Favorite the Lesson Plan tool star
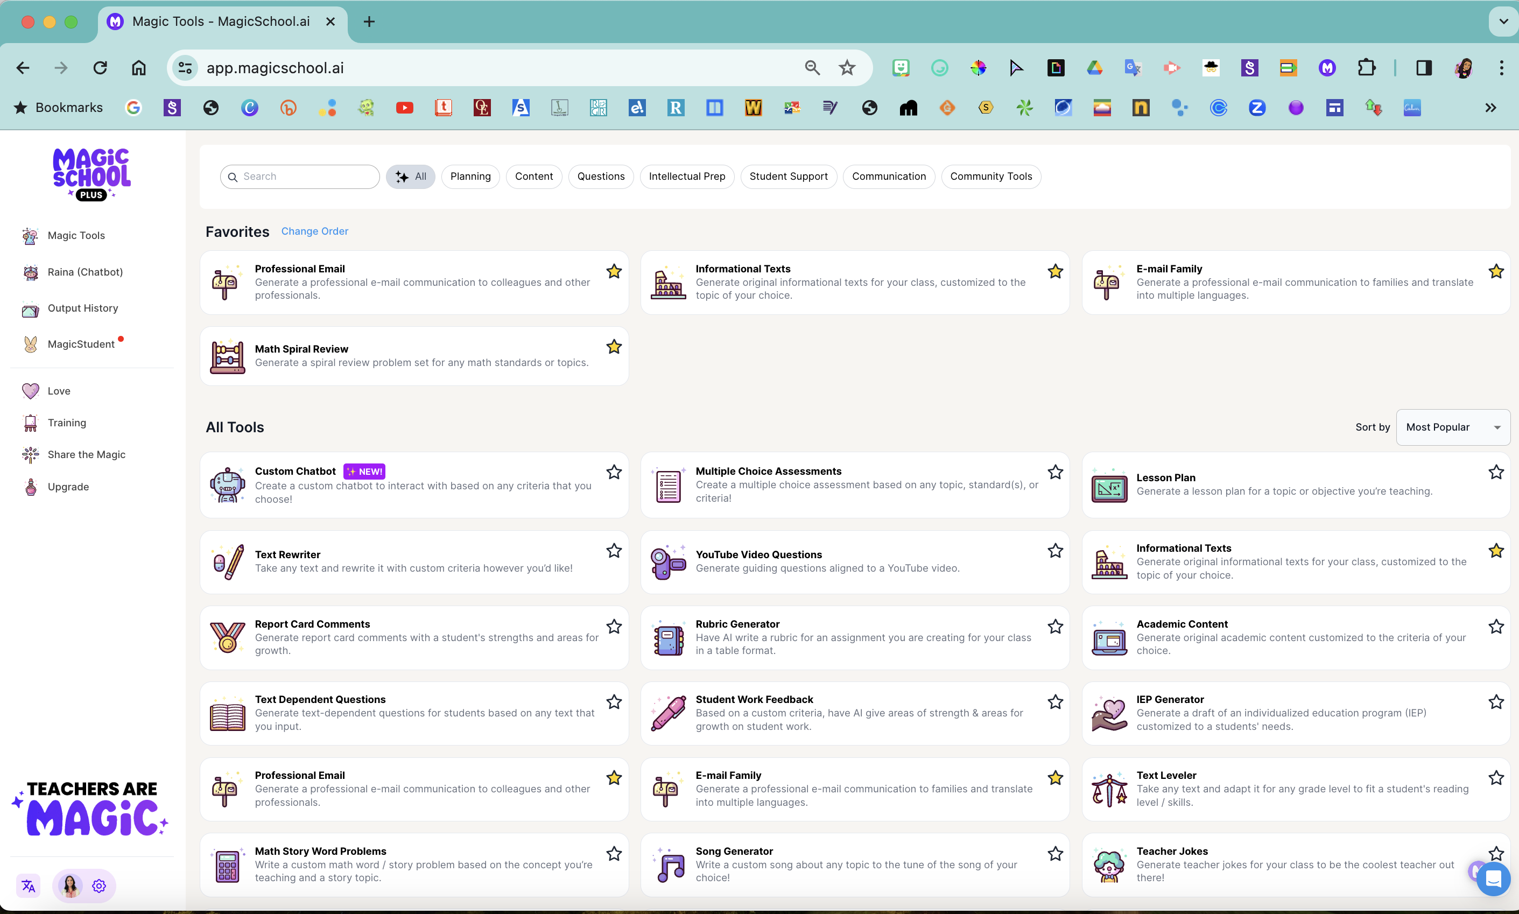1519x914 pixels. (x=1496, y=473)
